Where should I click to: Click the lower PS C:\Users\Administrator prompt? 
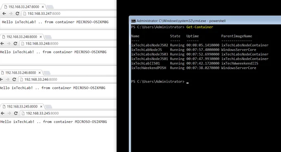click(x=158, y=82)
